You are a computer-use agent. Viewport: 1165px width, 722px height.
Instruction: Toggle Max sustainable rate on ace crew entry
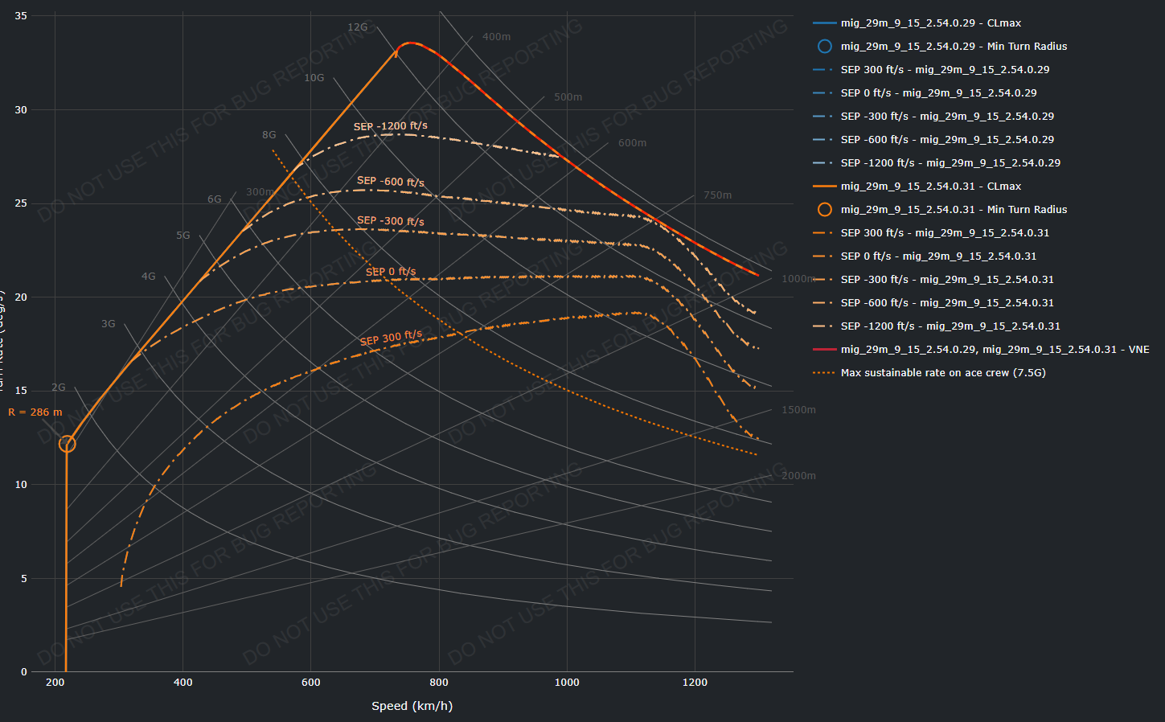click(x=942, y=373)
